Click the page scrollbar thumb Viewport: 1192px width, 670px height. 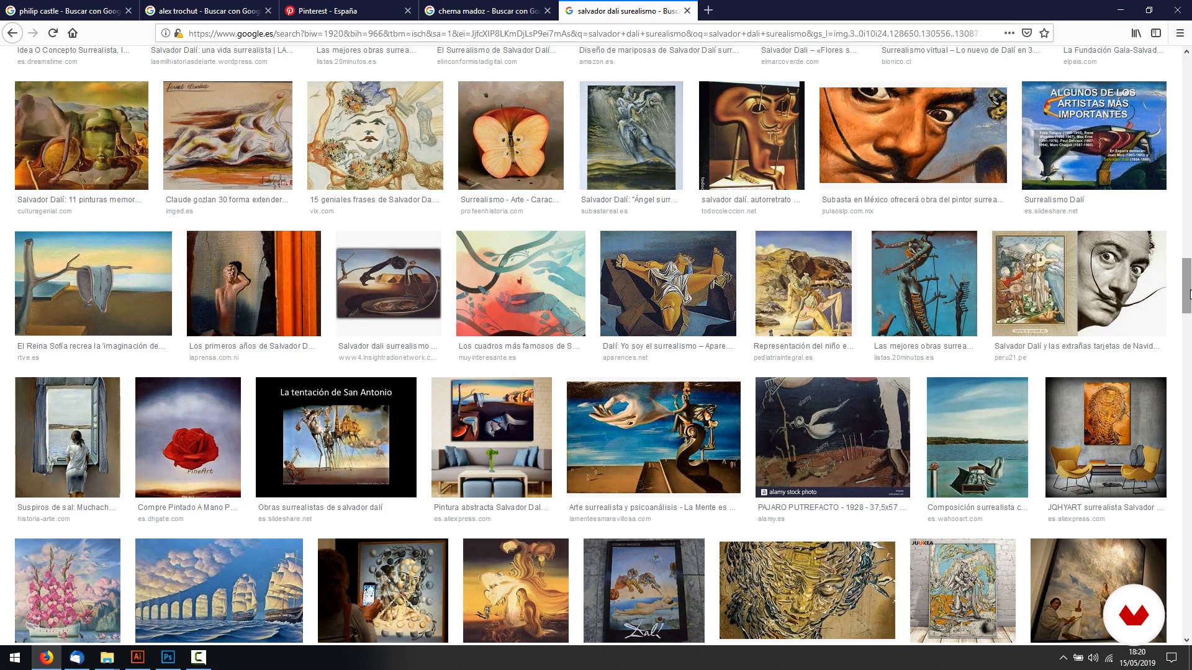point(1186,285)
